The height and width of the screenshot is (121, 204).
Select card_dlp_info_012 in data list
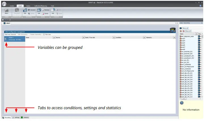coord(187,97)
